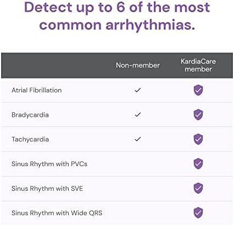Screen dimensions: 234x225
Task: Click the Sinus Rhythm with PVCs label
Action: point(49,164)
